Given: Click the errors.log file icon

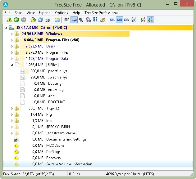Looking at the screenshot, I should point(22,90).
